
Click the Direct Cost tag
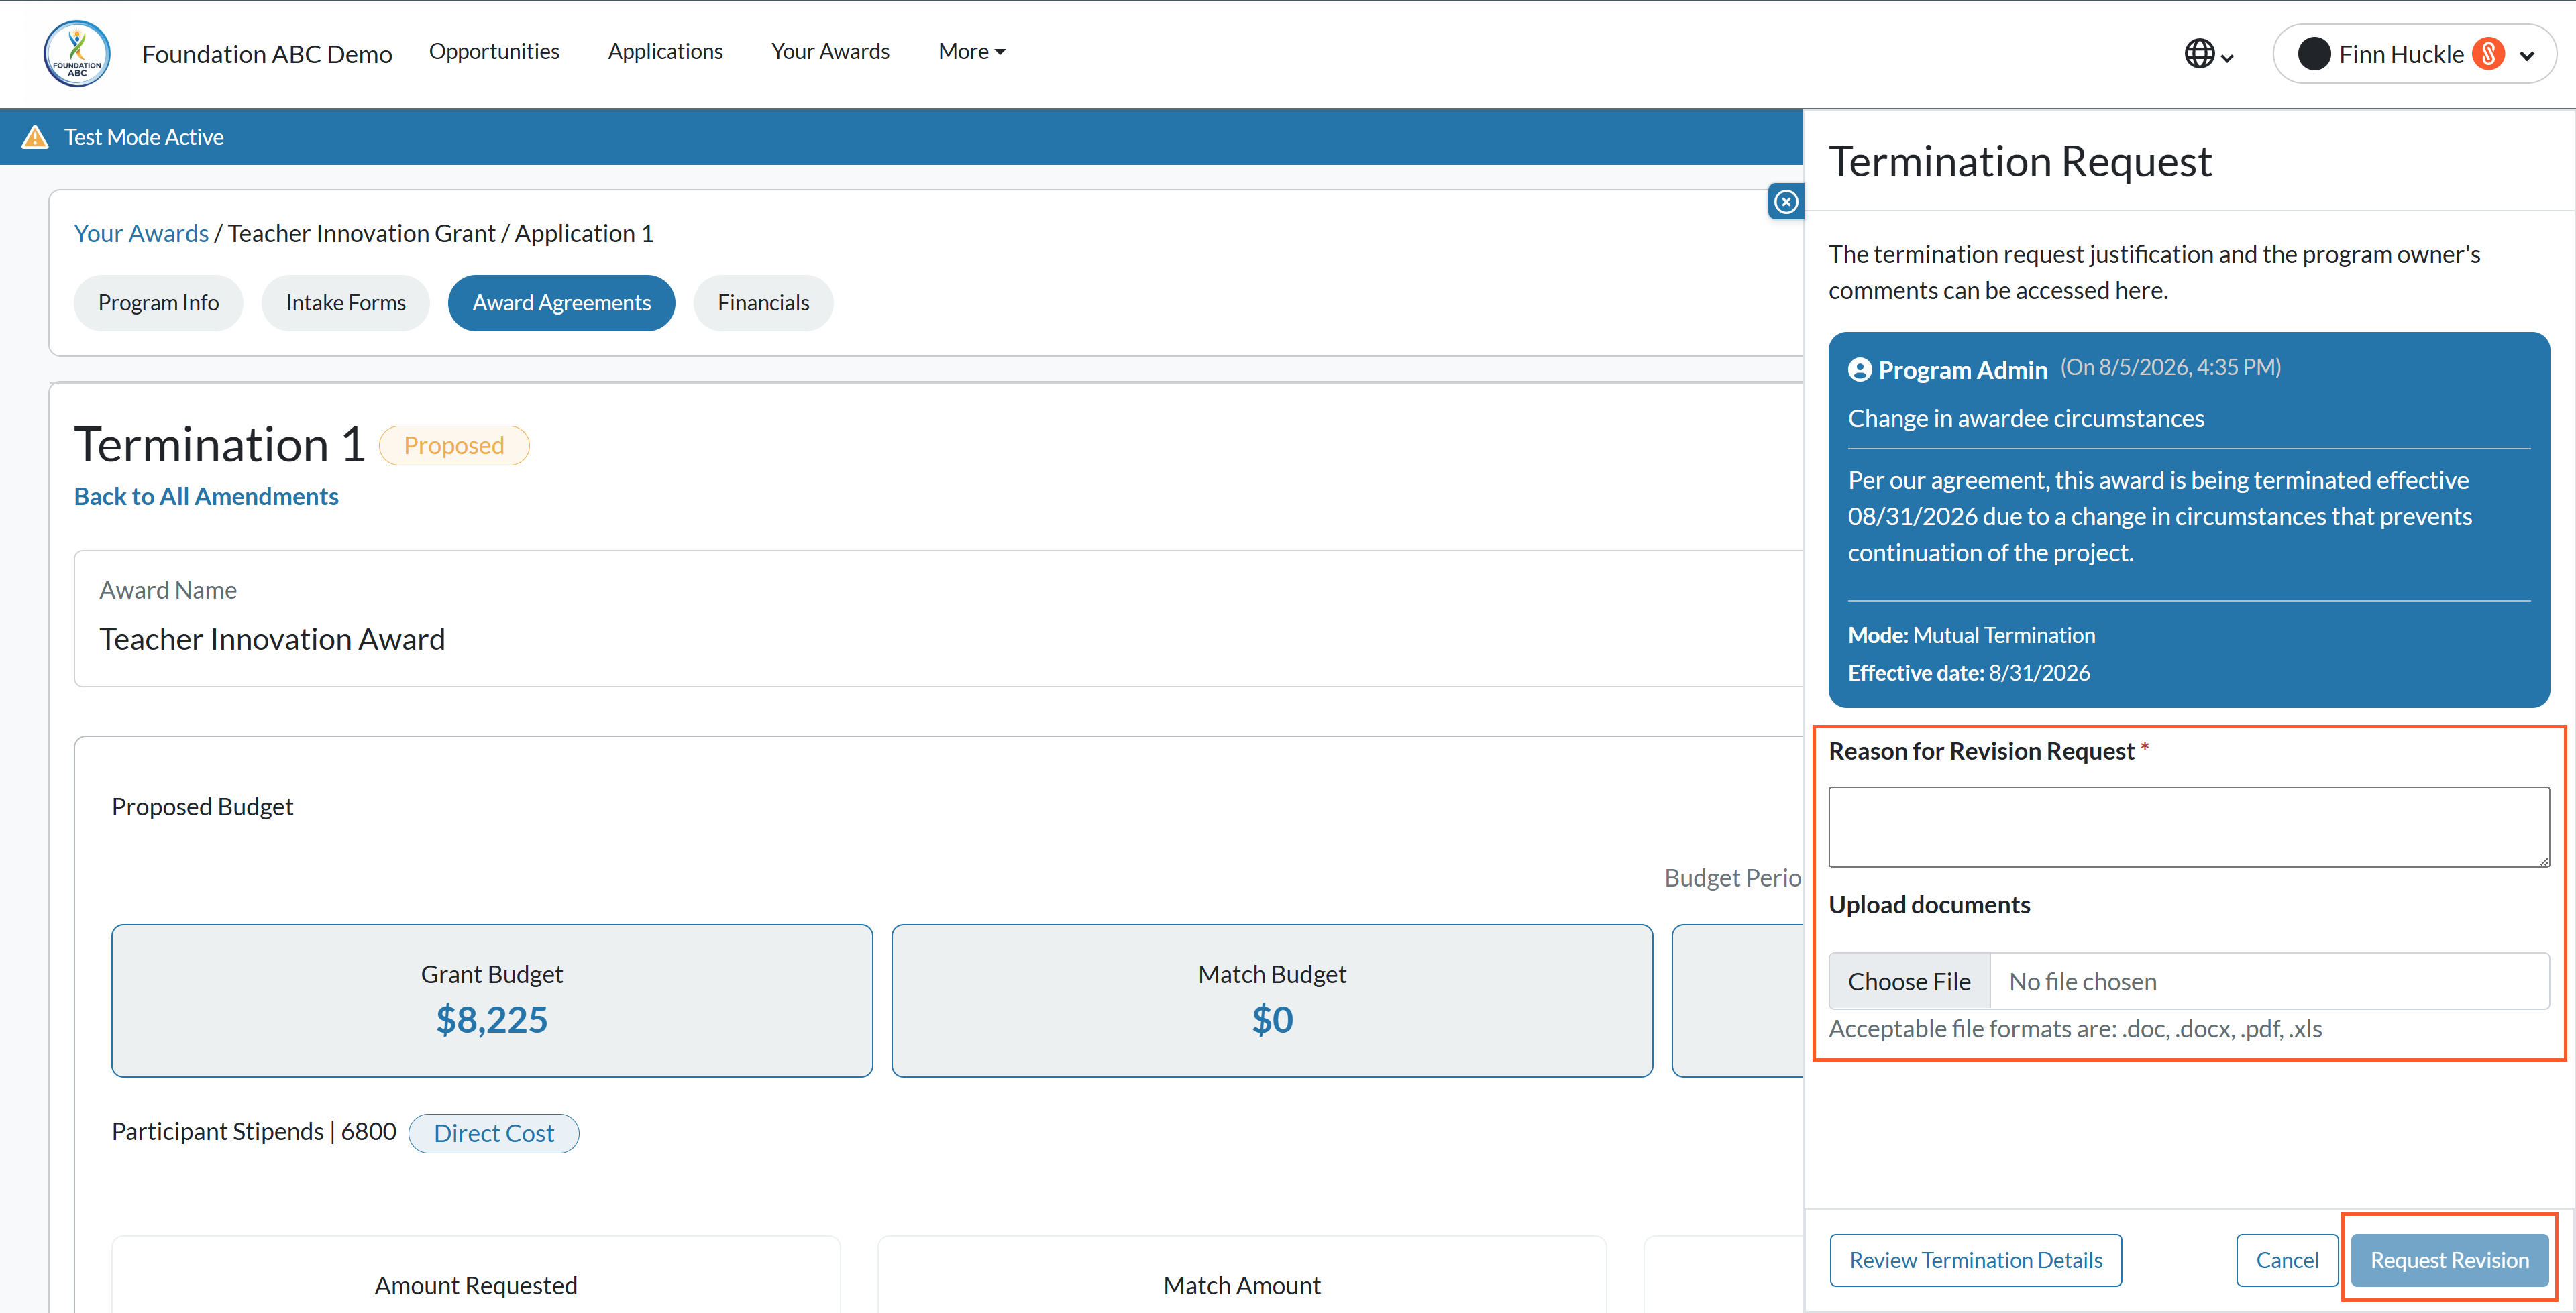coord(493,1133)
